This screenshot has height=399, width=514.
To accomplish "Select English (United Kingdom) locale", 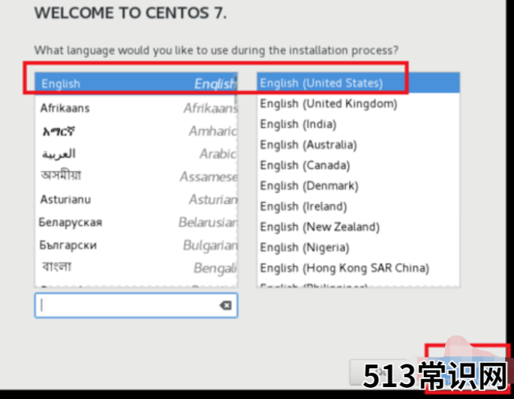I will 358,103.
